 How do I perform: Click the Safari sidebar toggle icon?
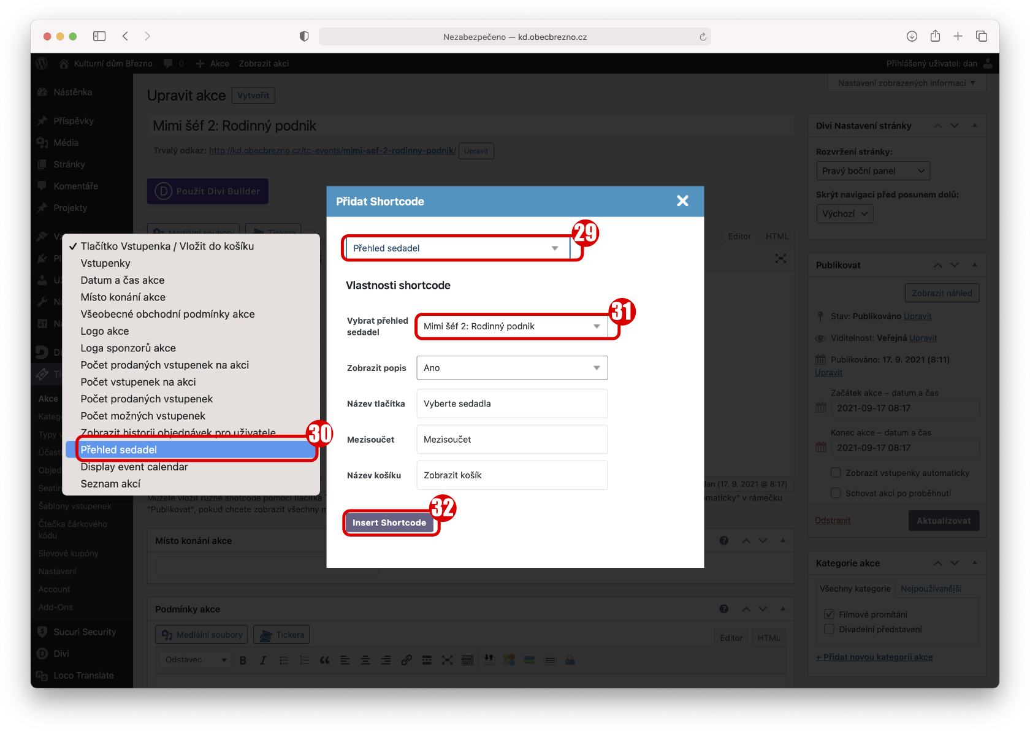pyautogui.click(x=99, y=36)
